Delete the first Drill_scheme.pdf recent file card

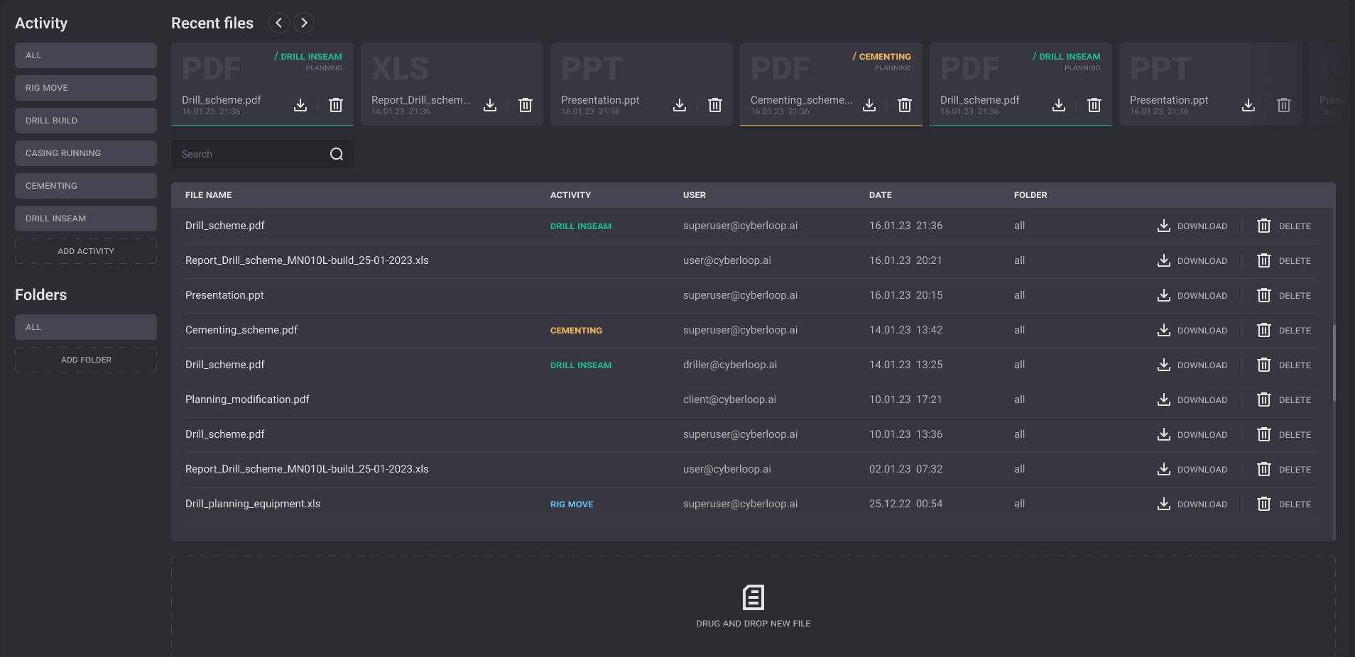coord(336,105)
